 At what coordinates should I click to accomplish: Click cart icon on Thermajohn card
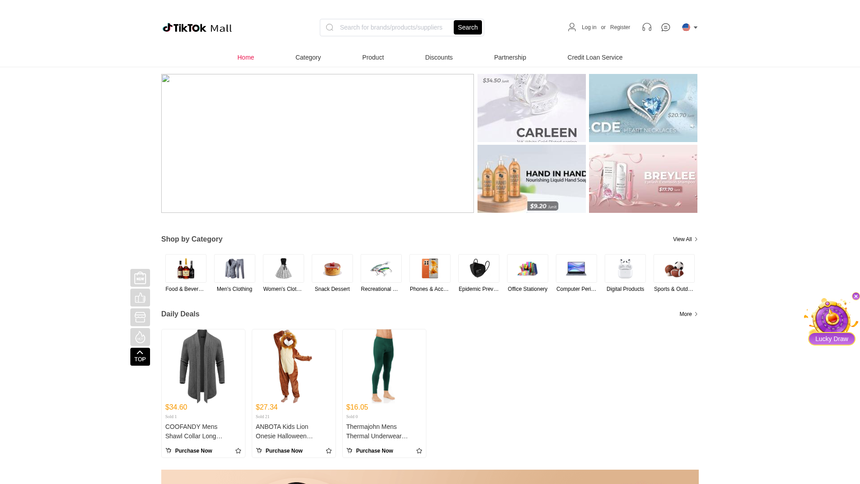click(x=349, y=450)
